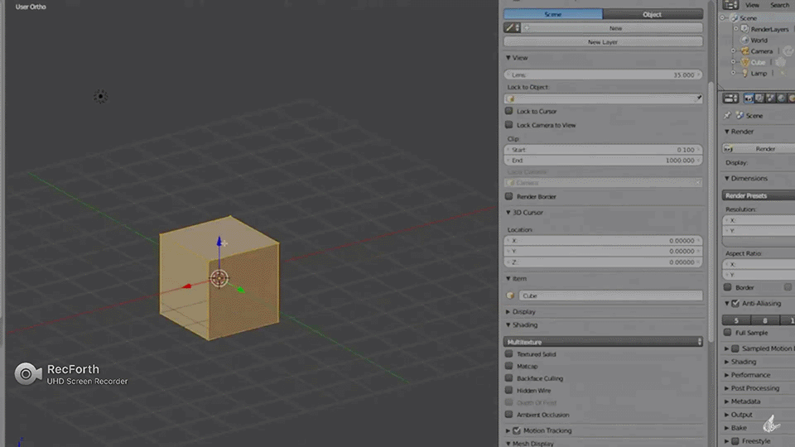795x447 pixels.
Task: Open the outliner View menu
Action: tap(752, 5)
